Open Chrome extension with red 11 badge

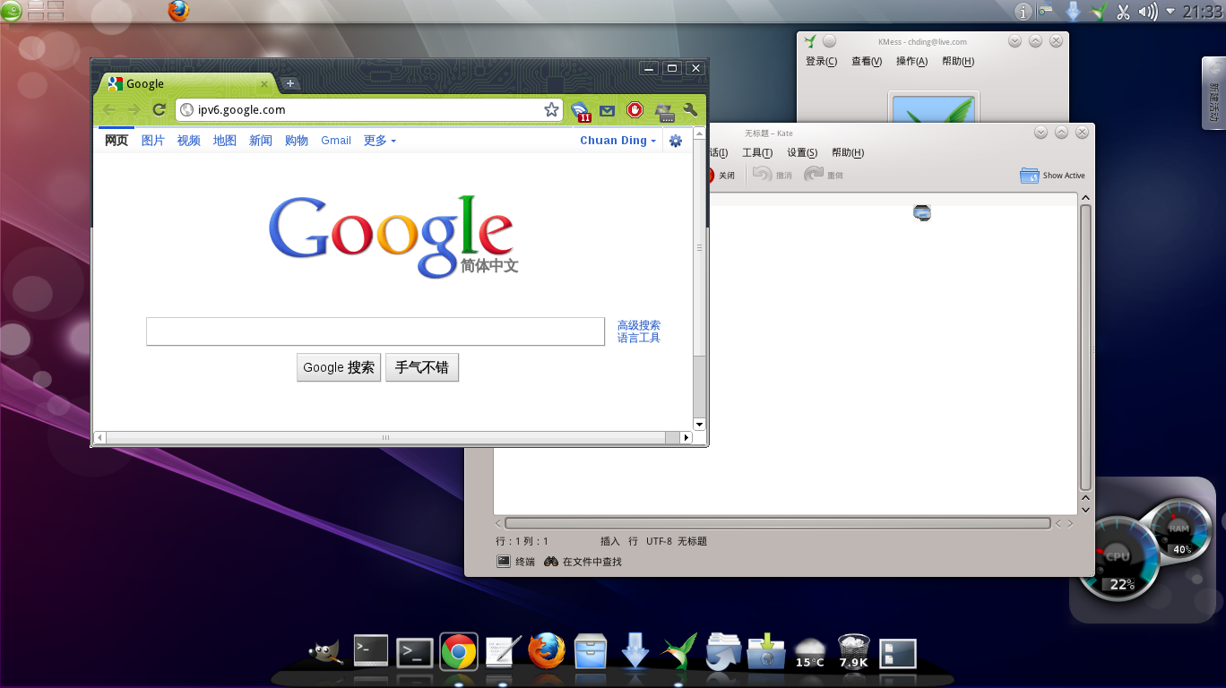580,111
